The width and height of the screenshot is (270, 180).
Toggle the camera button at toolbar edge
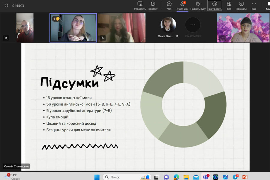coord(267,5)
